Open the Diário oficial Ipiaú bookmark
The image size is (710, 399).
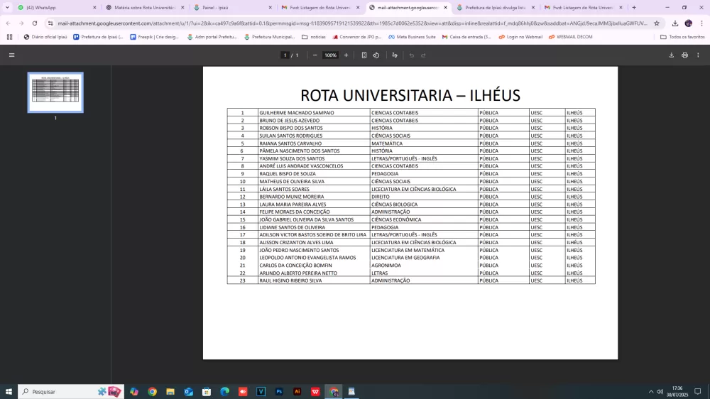pos(45,37)
